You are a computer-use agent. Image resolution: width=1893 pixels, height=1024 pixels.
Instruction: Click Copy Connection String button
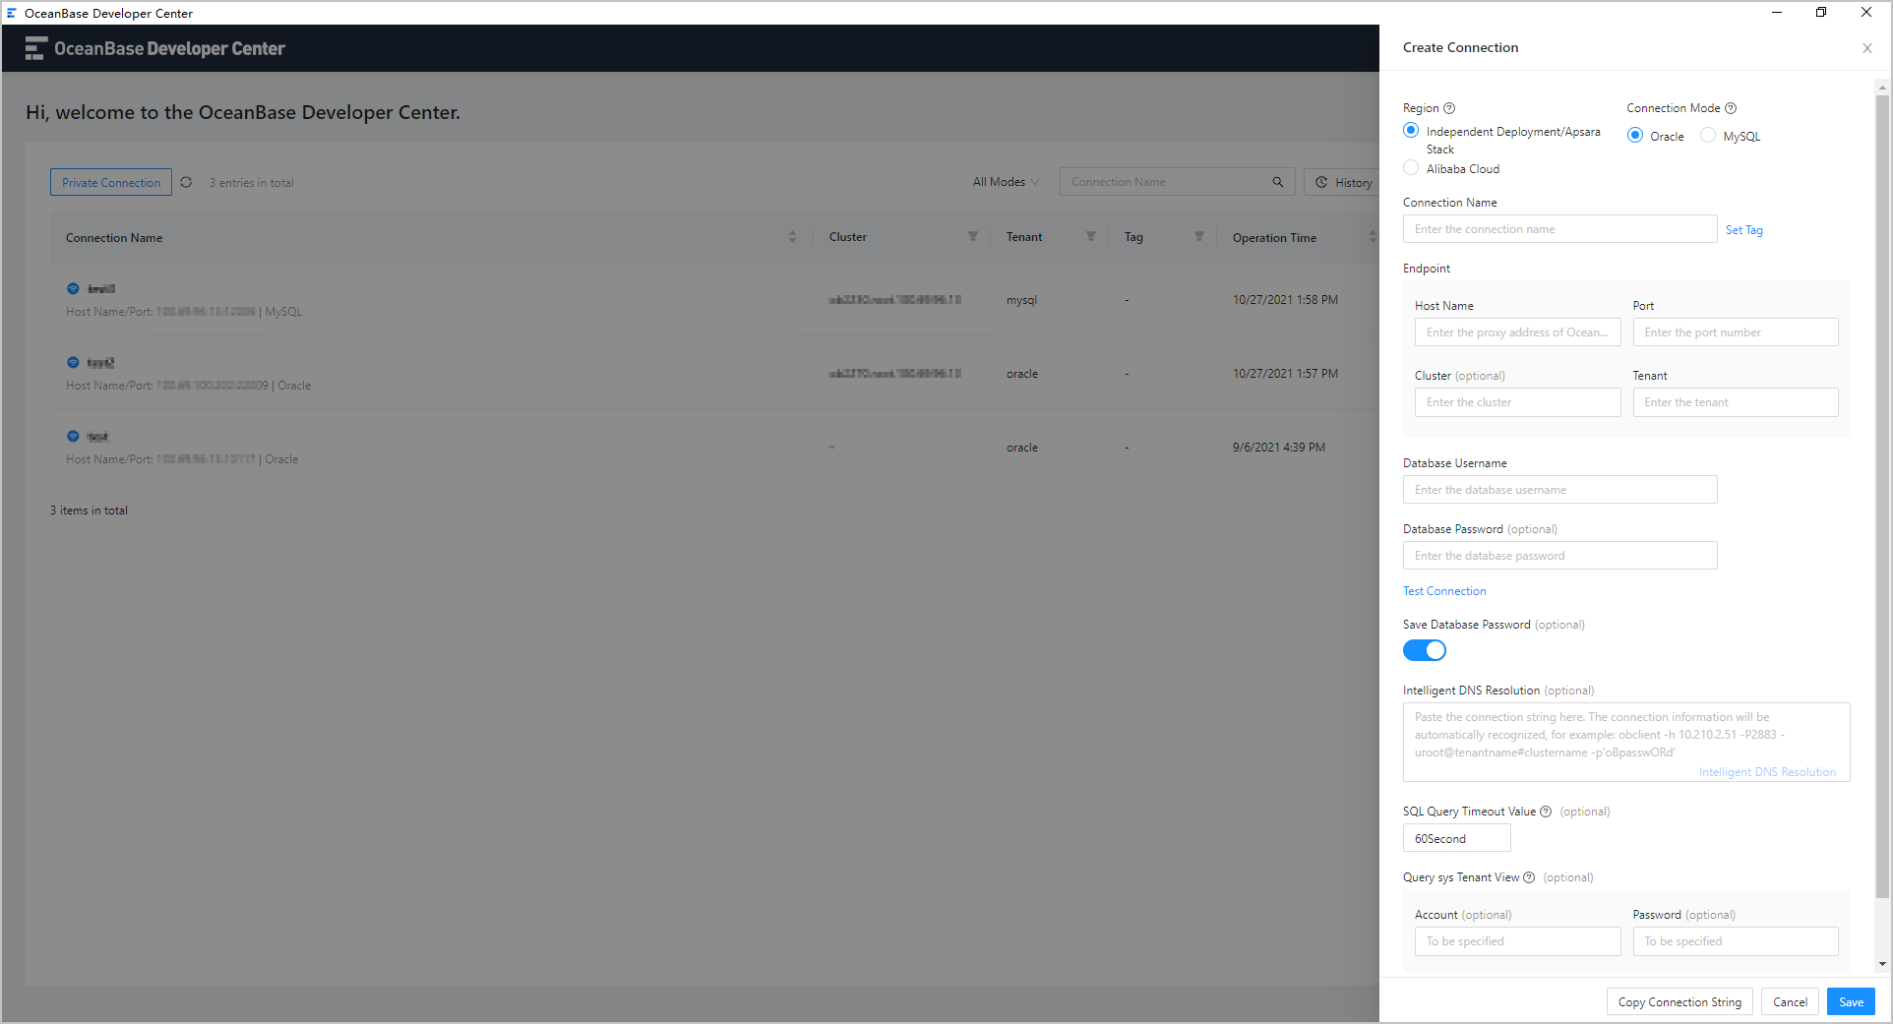coord(1679,1001)
